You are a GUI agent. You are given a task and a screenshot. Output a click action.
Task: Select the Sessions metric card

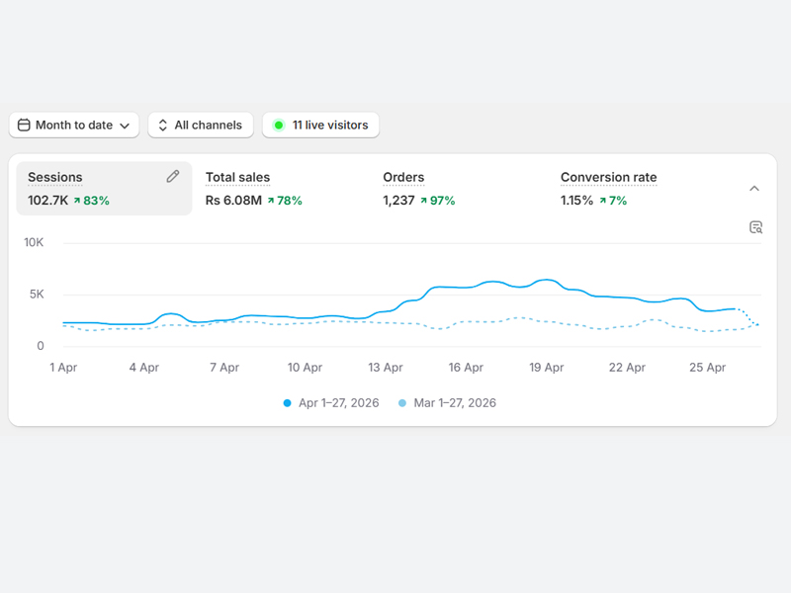click(x=104, y=189)
